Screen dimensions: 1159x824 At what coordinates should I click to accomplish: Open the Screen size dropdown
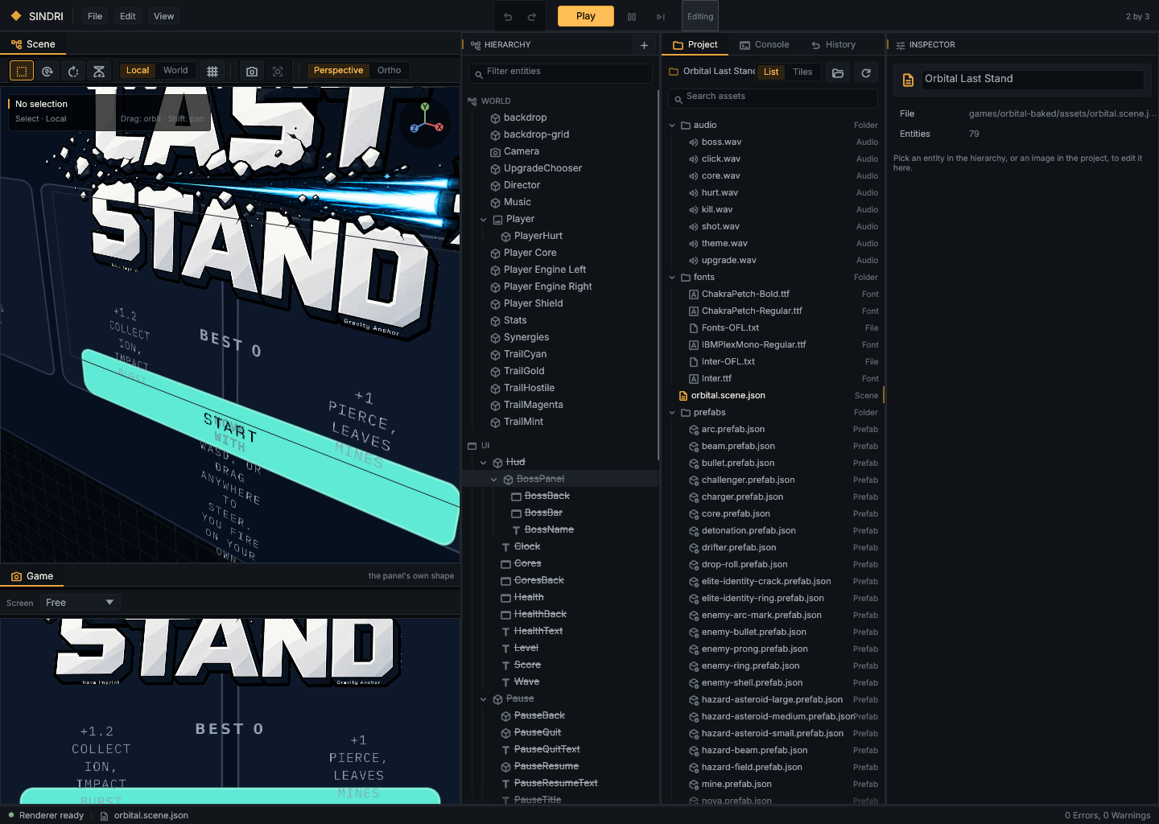coord(80,603)
